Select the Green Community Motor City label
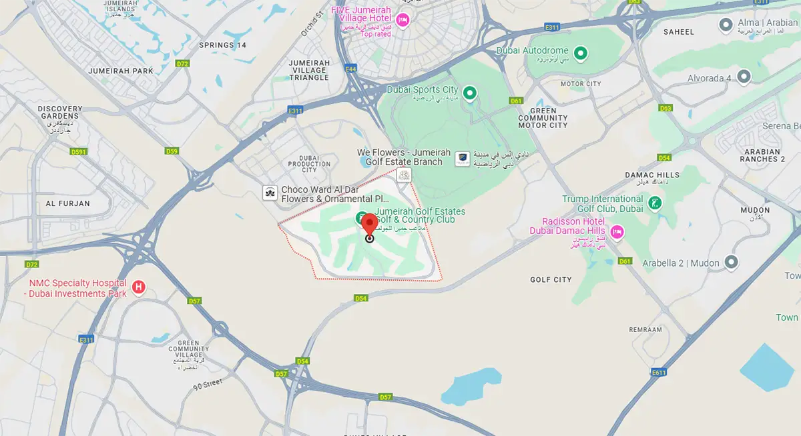 [543, 118]
